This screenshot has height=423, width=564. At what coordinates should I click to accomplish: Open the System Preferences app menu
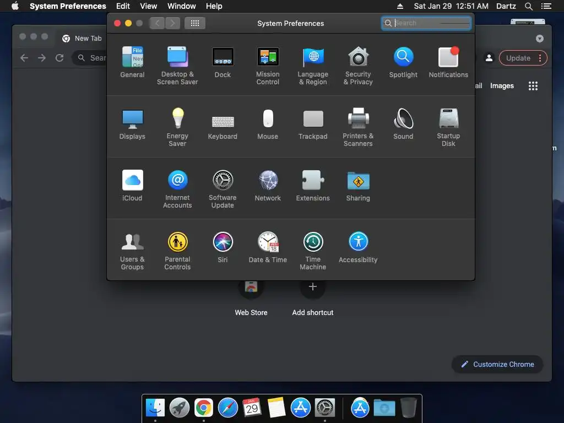(x=68, y=6)
